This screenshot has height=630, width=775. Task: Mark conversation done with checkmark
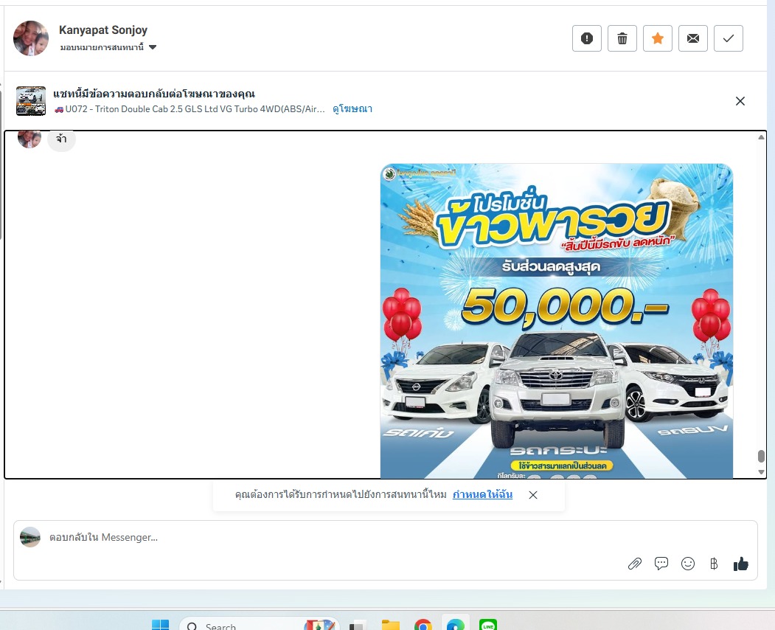coord(729,38)
